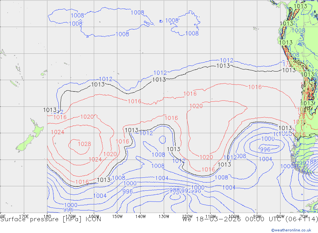Click New Zealand's South Island on the map
Screen dimensions: 318x233
(x=25, y=143)
